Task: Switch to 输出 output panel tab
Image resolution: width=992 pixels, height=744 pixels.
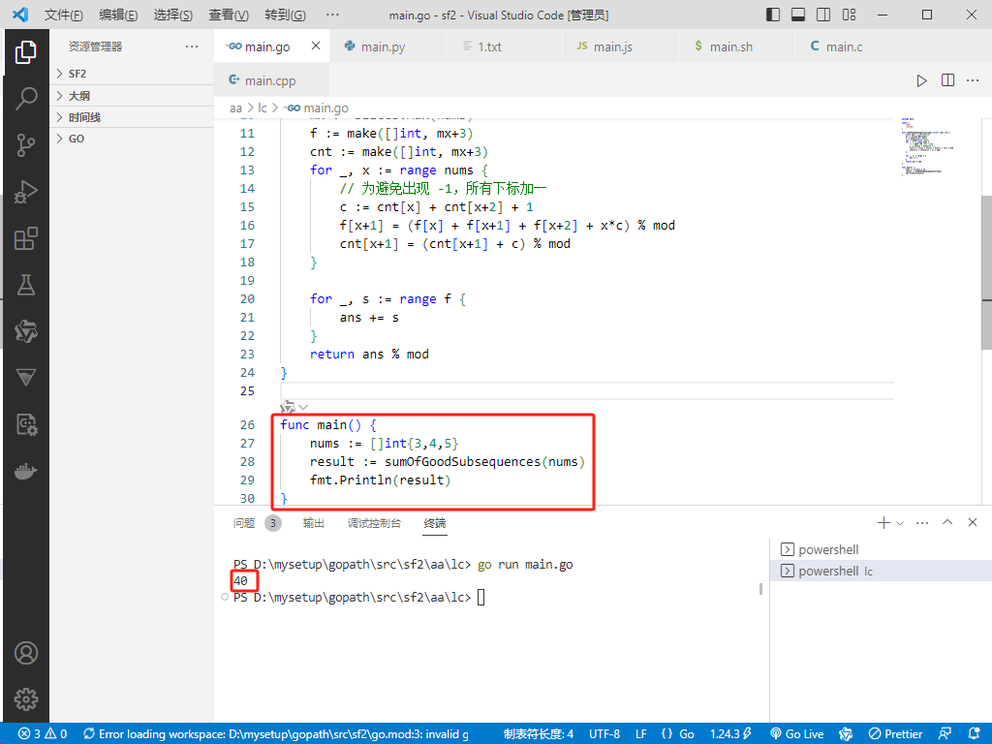Action: 313,522
